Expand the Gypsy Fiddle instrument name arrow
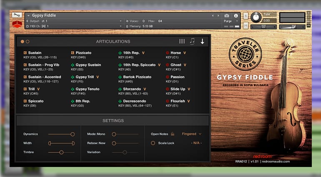This screenshot has width=321, height=177. coord(28,15)
